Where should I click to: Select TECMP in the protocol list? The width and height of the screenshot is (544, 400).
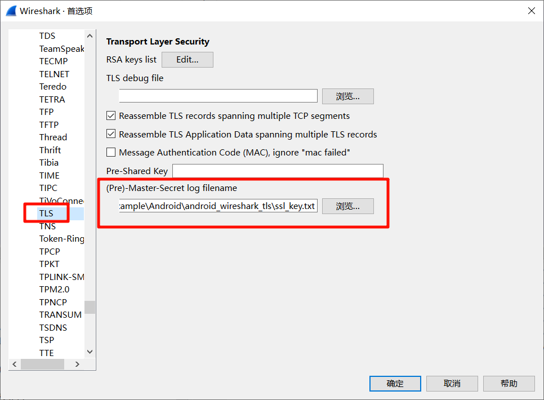point(53,61)
